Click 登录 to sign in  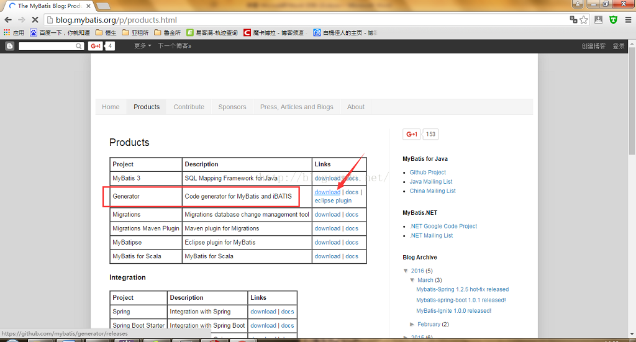tap(619, 46)
